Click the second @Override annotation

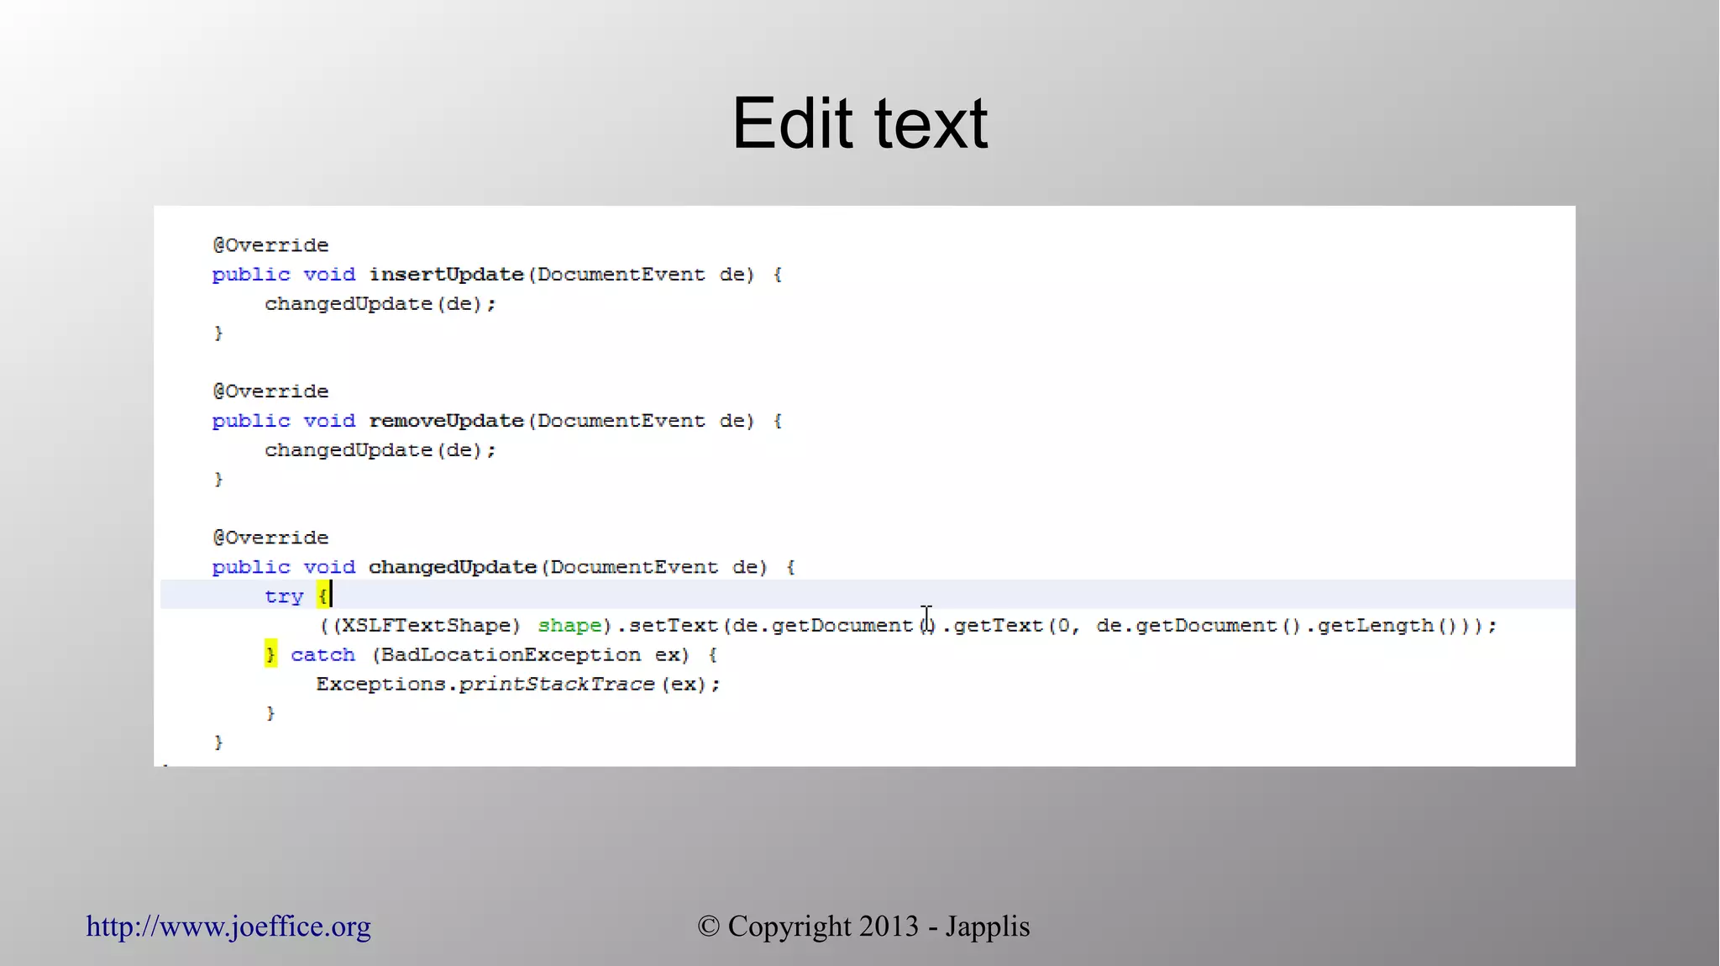[270, 391]
